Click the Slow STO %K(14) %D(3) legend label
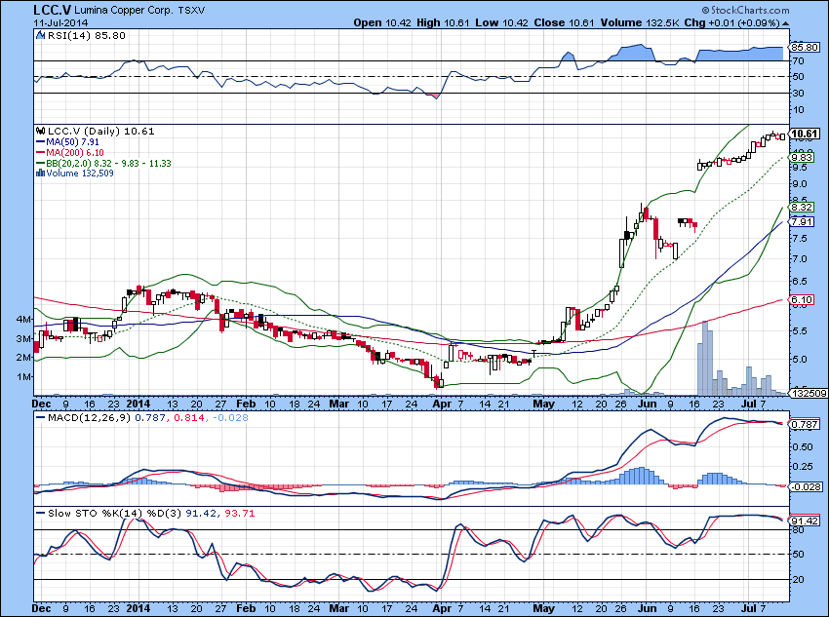The image size is (829, 617). (x=114, y=513)
